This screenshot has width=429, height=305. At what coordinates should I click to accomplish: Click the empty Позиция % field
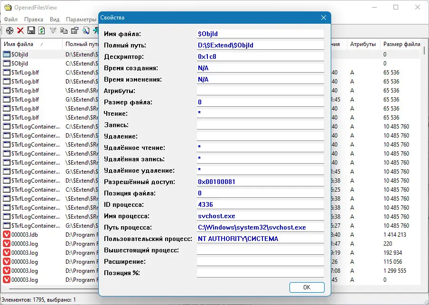[x=260, y=273]
